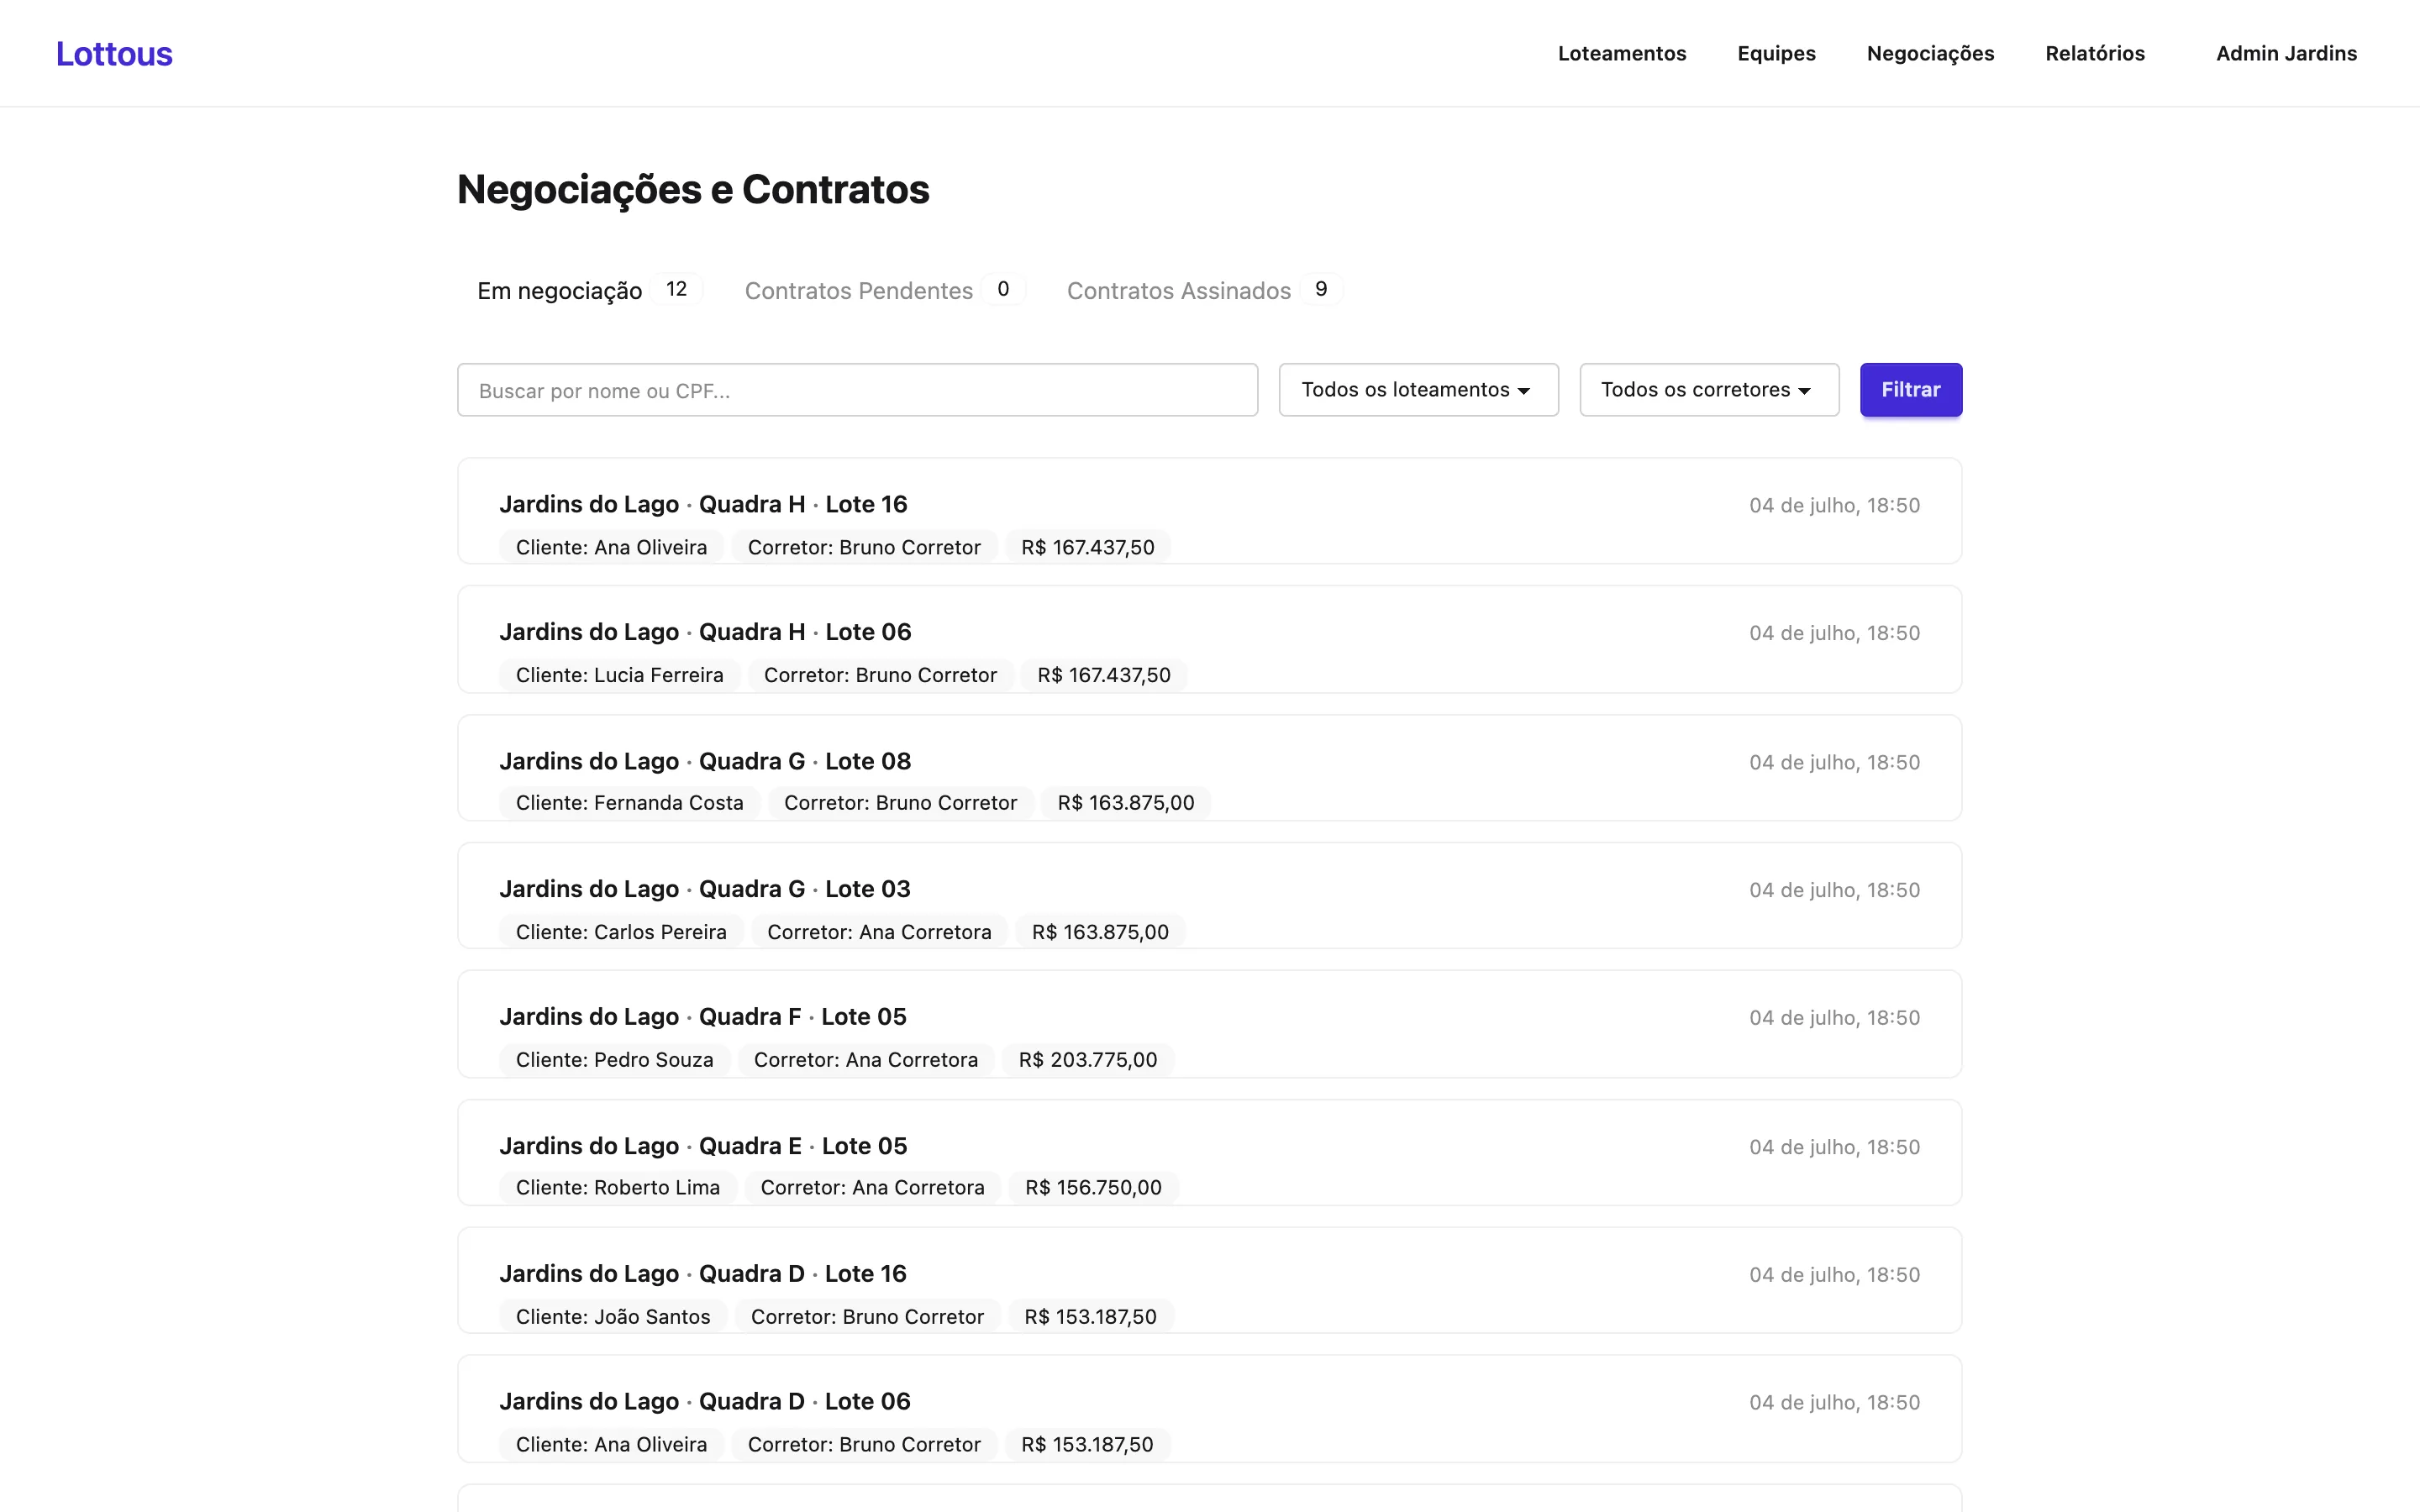Click the 9 count badge on Contratos Assinados
Viewport: 2420px width, 1512px height.
(1321, 289)
